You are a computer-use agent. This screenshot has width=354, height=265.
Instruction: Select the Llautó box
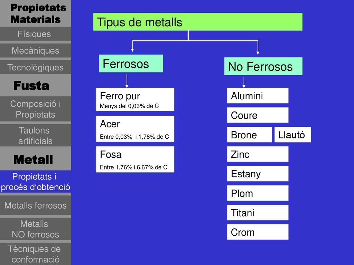point(292,135)
